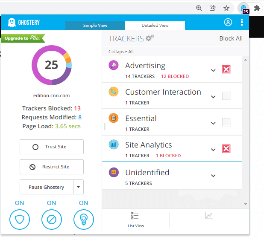Screen dimensions: 264x237
Task: Click the List View label
Action: (x=136, y=226)
